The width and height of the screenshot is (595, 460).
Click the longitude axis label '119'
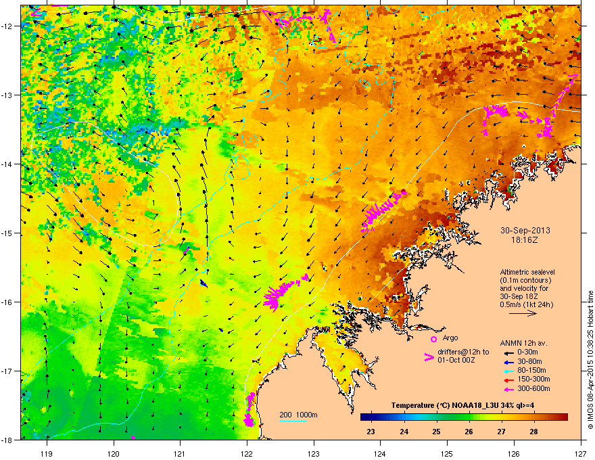pyautogui.click(x=47, y=453)
